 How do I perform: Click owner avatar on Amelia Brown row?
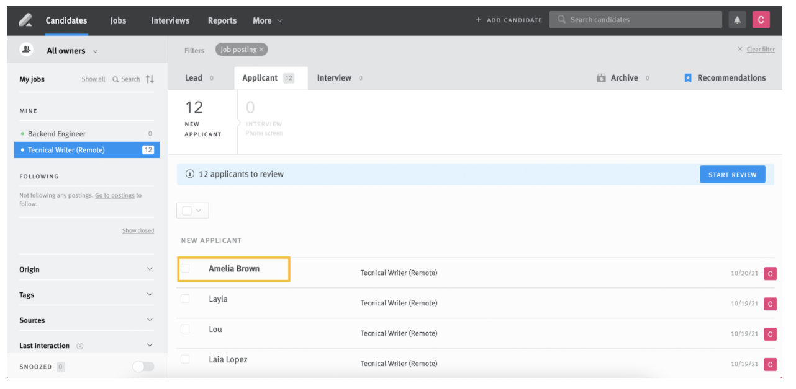pos(770,274)
